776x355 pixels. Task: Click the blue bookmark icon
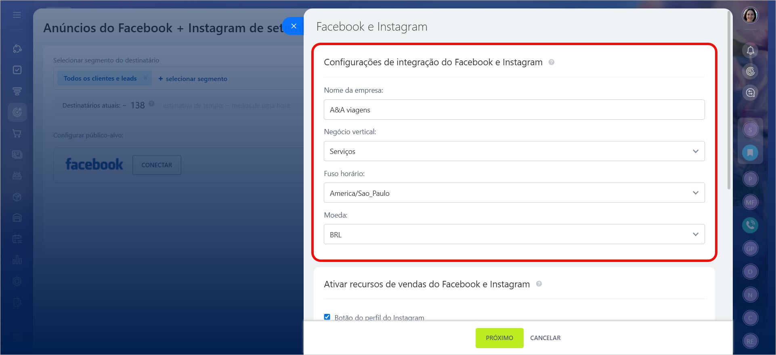coord(750,153)
